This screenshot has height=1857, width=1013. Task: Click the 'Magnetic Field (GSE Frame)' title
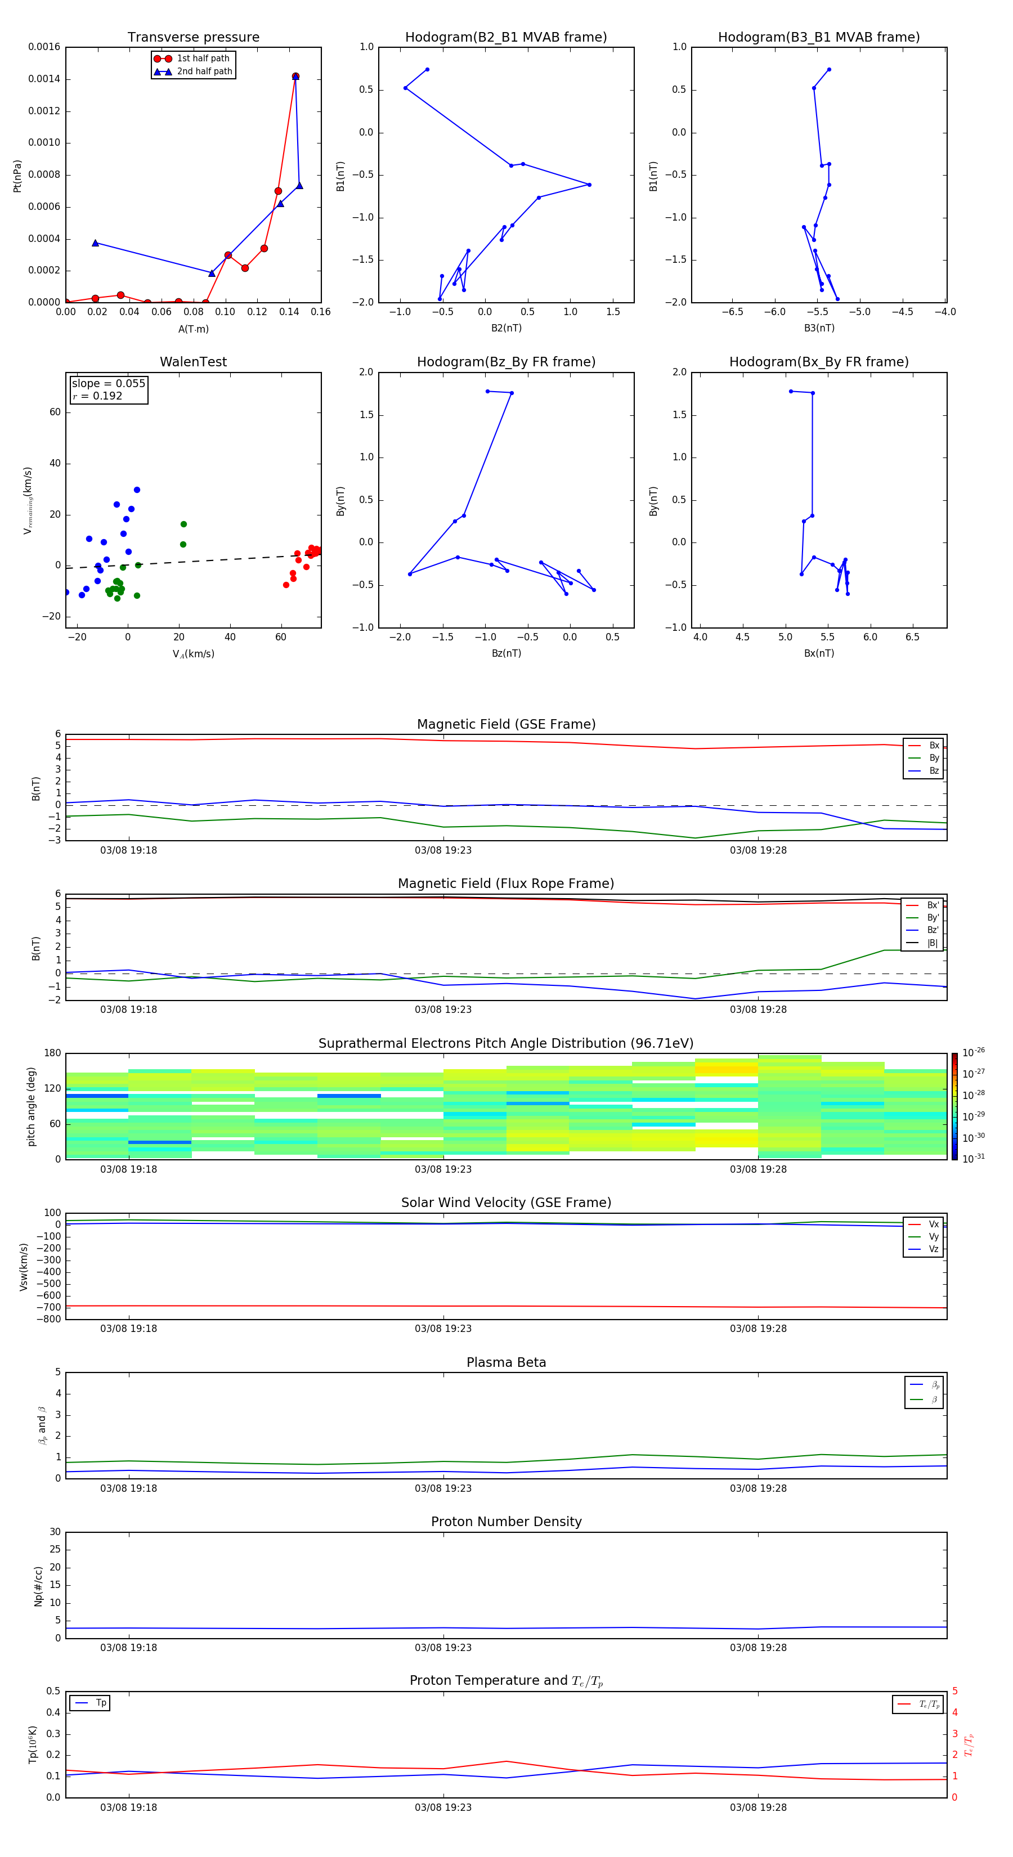(506, 724)
